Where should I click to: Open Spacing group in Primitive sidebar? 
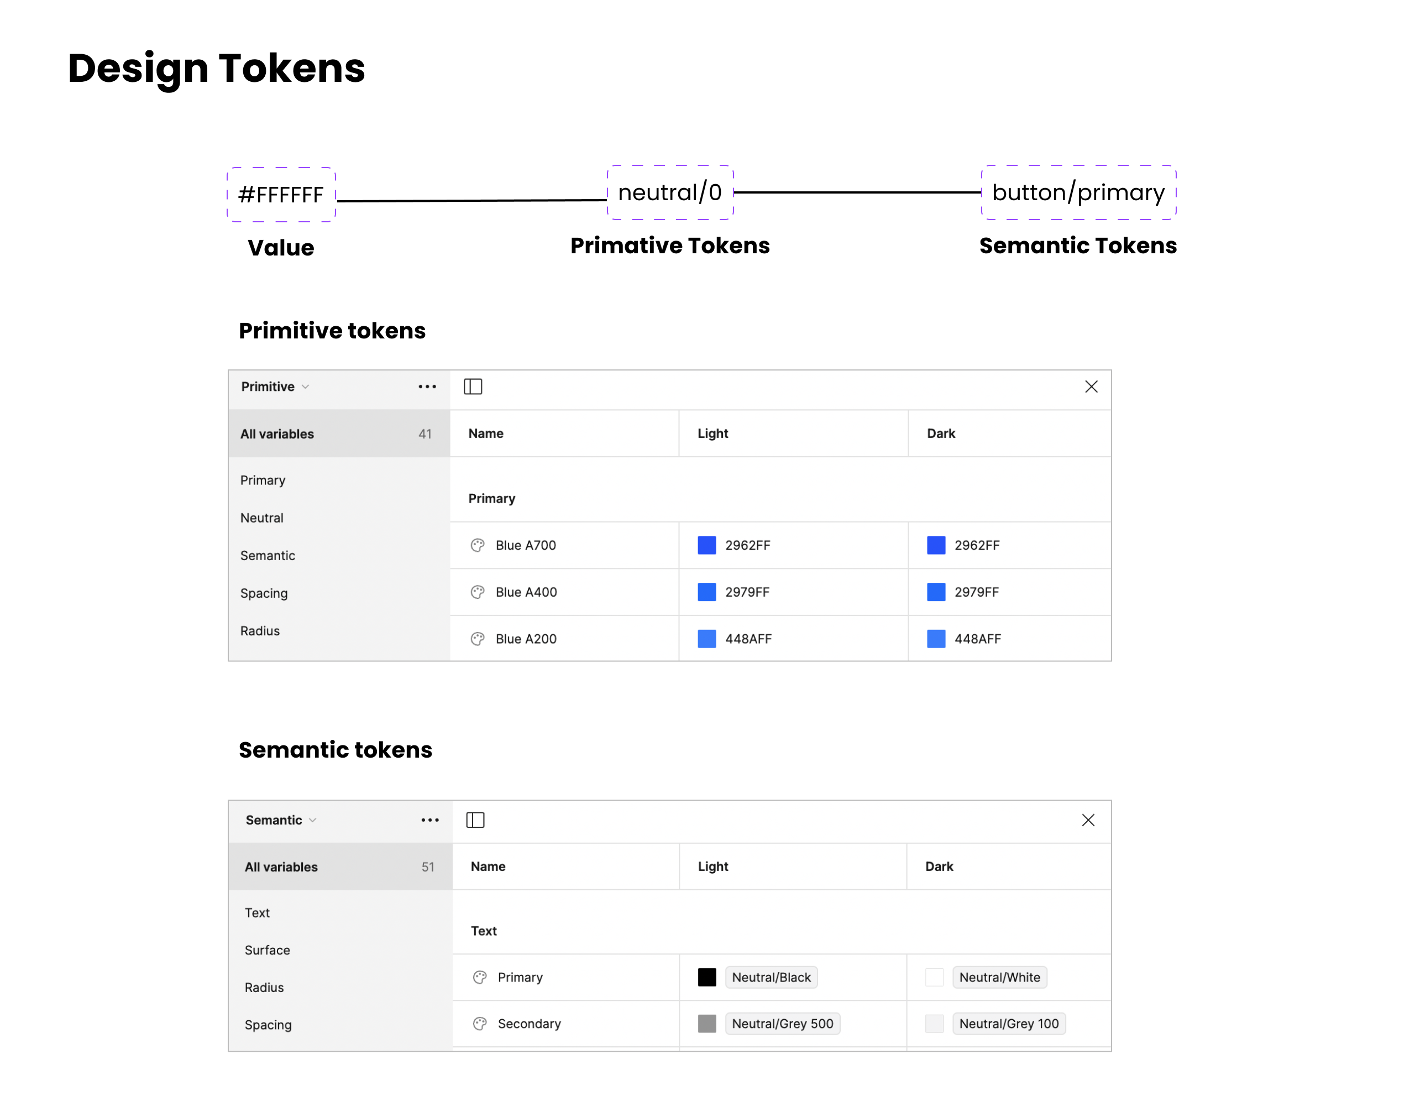(264, 593)
